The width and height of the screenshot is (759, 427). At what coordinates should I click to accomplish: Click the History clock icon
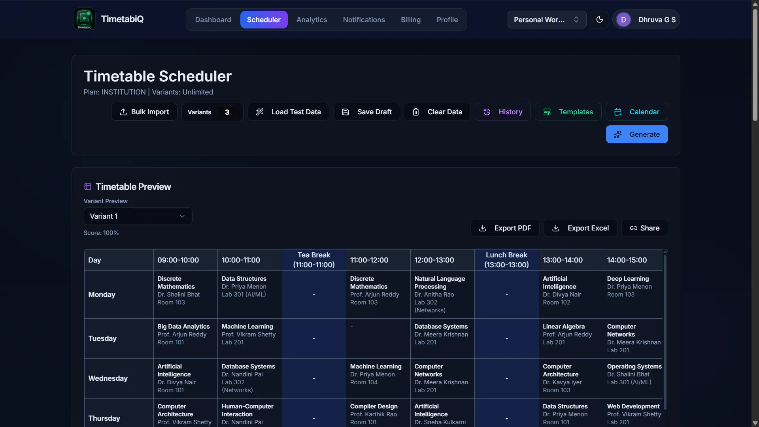coord(487,112)
